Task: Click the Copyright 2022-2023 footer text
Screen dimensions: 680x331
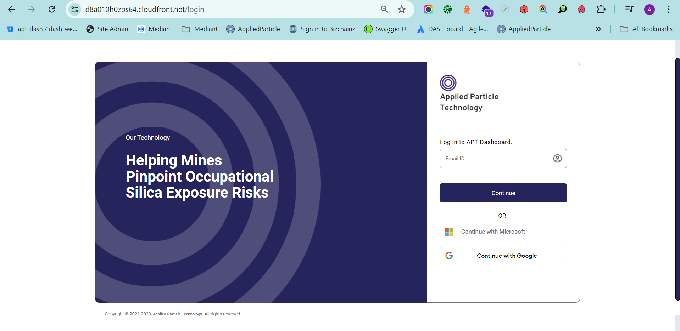Action: tap(173, 314)
